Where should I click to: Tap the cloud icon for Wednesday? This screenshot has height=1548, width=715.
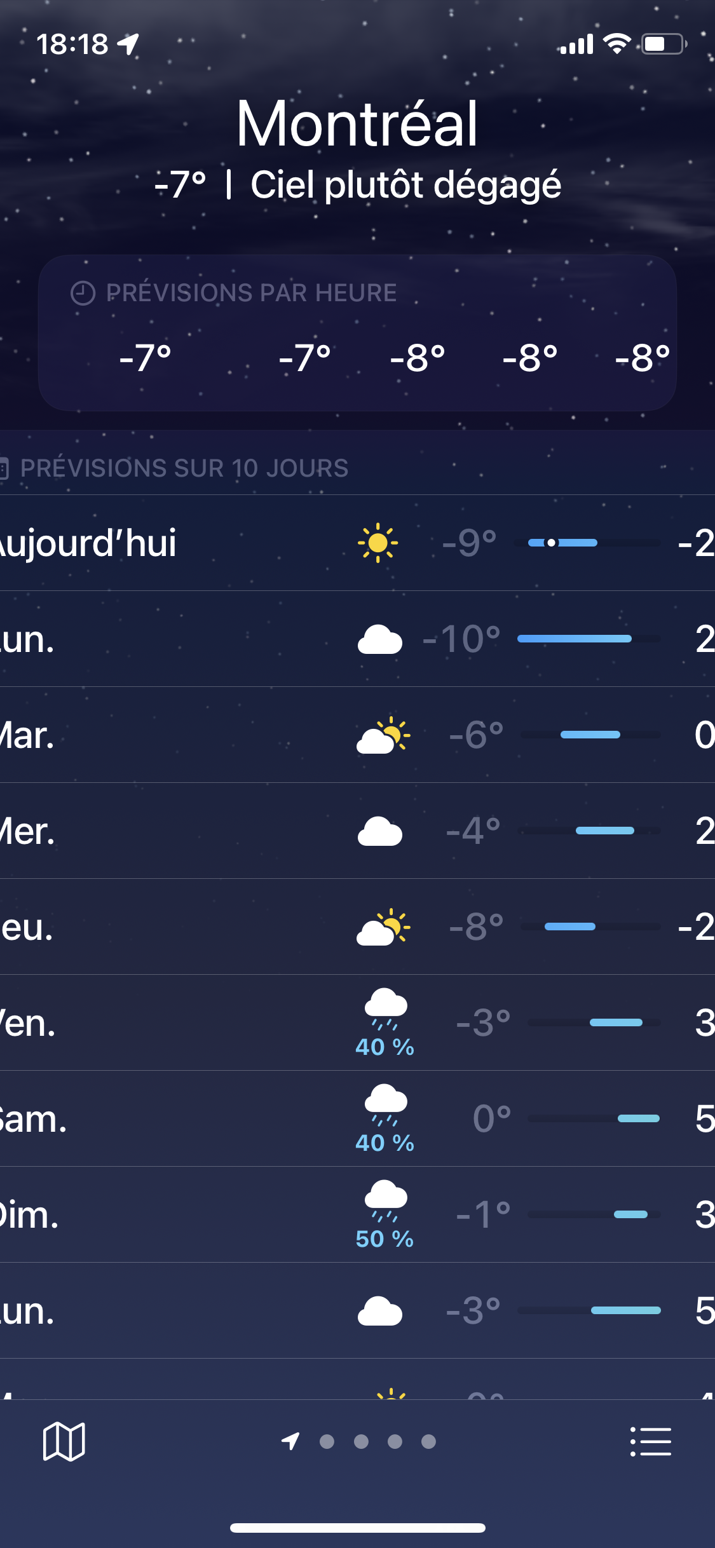(380, 831)
